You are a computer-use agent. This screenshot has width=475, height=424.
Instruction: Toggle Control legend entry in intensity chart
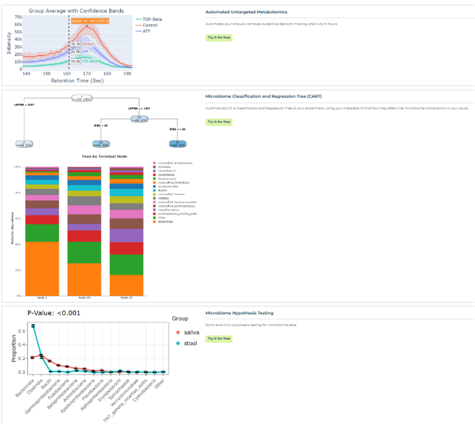147,25
